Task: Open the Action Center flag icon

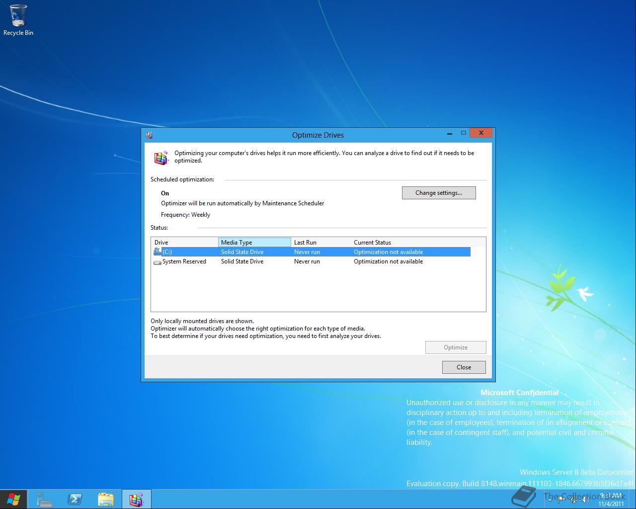Action: pyautogui.click(x=561, y=499)
